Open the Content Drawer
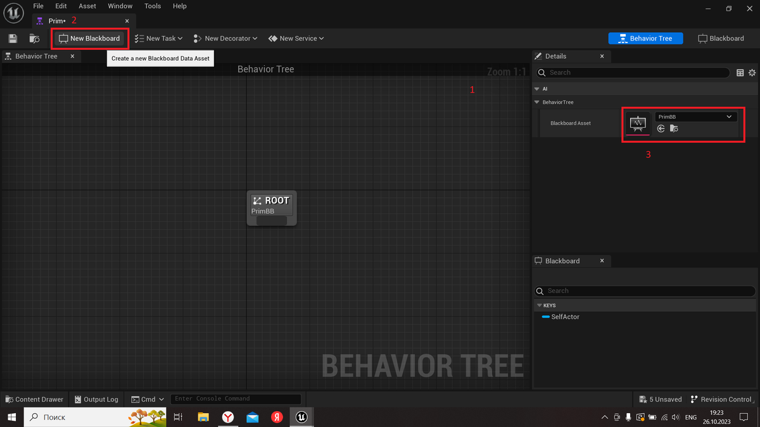Image resolution: width=760 pixels, height=427 pixels. tap(35, 399)
